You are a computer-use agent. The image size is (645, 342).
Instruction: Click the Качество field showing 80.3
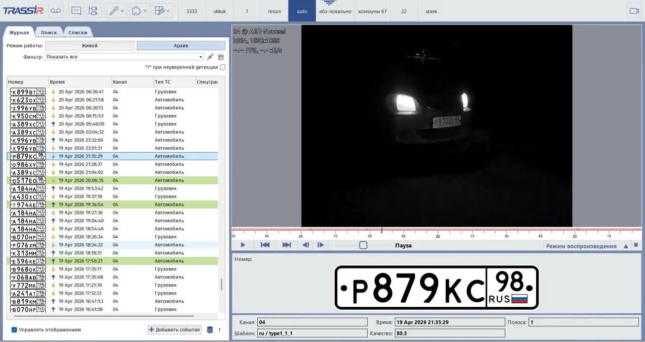pos(450,333)
